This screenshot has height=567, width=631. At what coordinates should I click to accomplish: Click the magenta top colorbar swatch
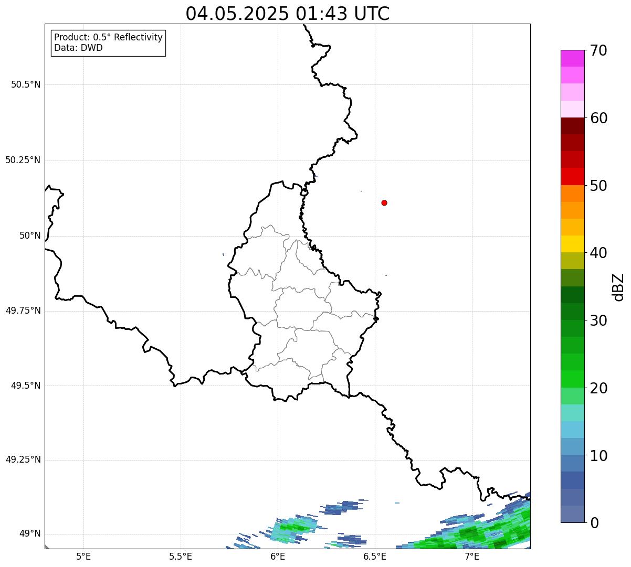[x=573, y=58]
